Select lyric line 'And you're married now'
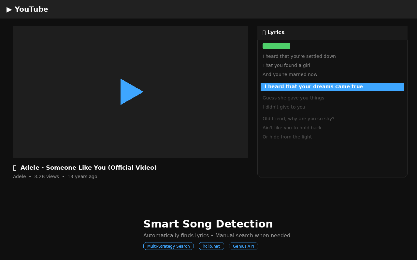The image size is (417, 260). [290, 74]
